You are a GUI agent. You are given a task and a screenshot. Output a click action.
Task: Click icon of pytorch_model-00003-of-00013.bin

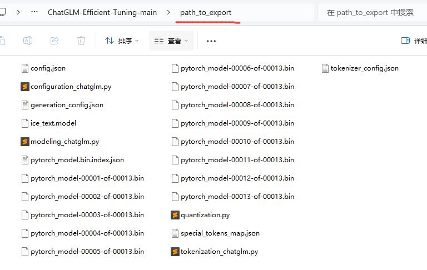click(25, 215)
